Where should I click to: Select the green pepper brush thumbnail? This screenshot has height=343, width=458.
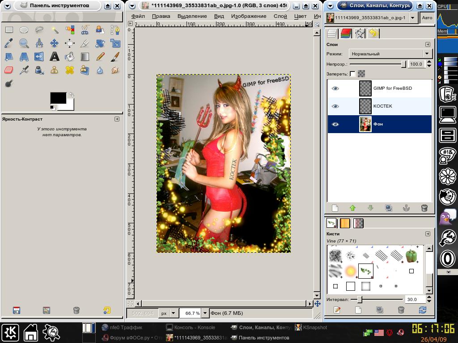pos(411,255)
